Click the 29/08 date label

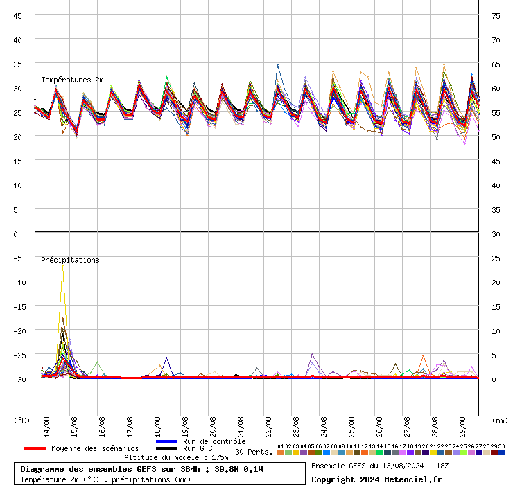coord(462,427)
